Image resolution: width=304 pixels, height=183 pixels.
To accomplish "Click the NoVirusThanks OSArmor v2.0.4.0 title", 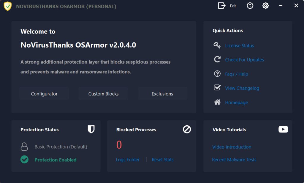I will tap(78, 45).
